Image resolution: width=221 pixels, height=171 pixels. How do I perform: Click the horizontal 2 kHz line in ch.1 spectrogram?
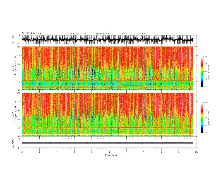click(107, 80)
